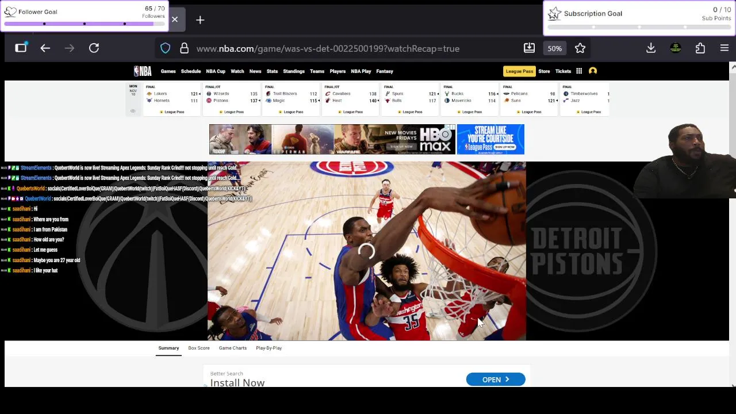
Task: Open the Schedule page
Action: point(190,71)
